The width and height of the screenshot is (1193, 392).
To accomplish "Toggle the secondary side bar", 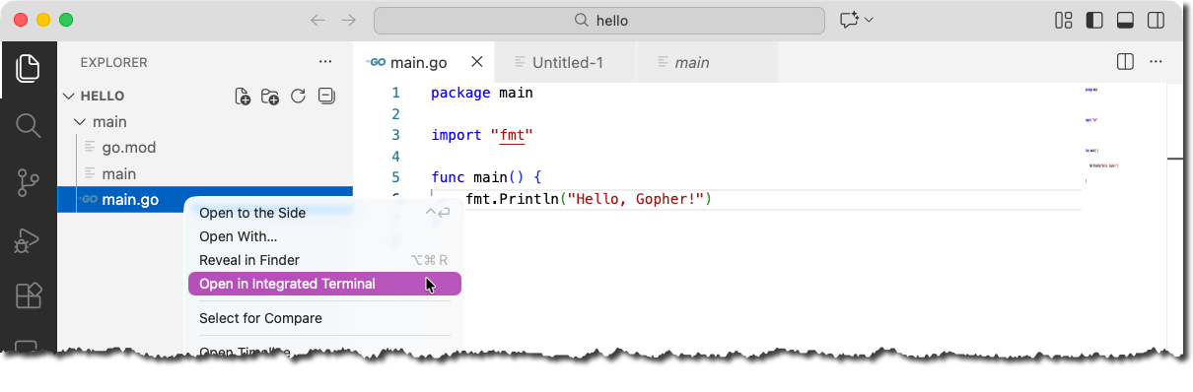I will [1156, 20].
